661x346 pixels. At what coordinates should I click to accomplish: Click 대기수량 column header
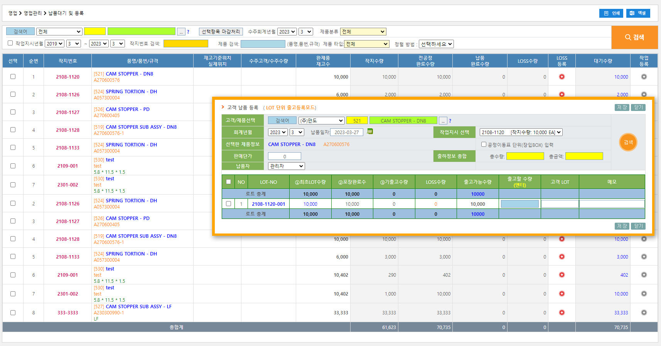602,61
